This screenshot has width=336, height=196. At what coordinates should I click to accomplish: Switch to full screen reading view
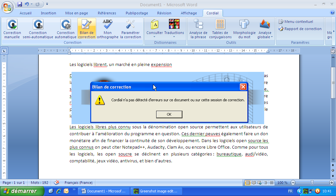tap(254, 183)
